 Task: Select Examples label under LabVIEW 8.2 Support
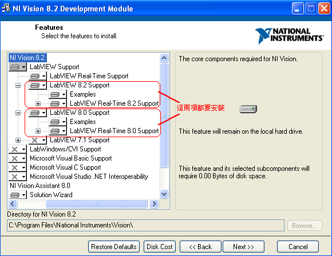(x=83, y=94)
